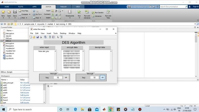Viewport: 199px width, 112px height.
Task: Expand the Save button dropdown arrow
Action: (15, 18)
